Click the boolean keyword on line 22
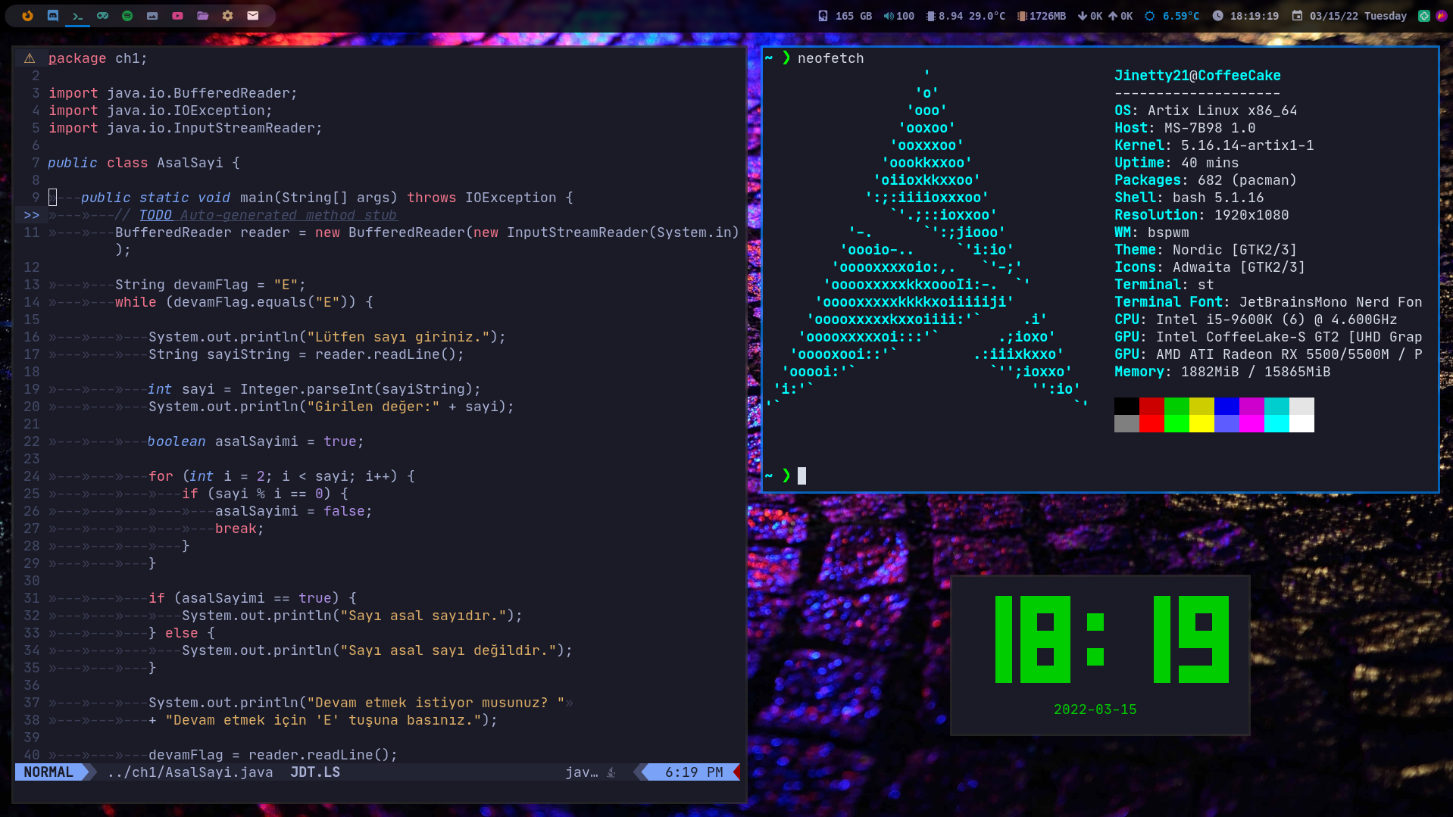Screen dimensions: 1453x817 pyautogui.click(x=177, y=441)
